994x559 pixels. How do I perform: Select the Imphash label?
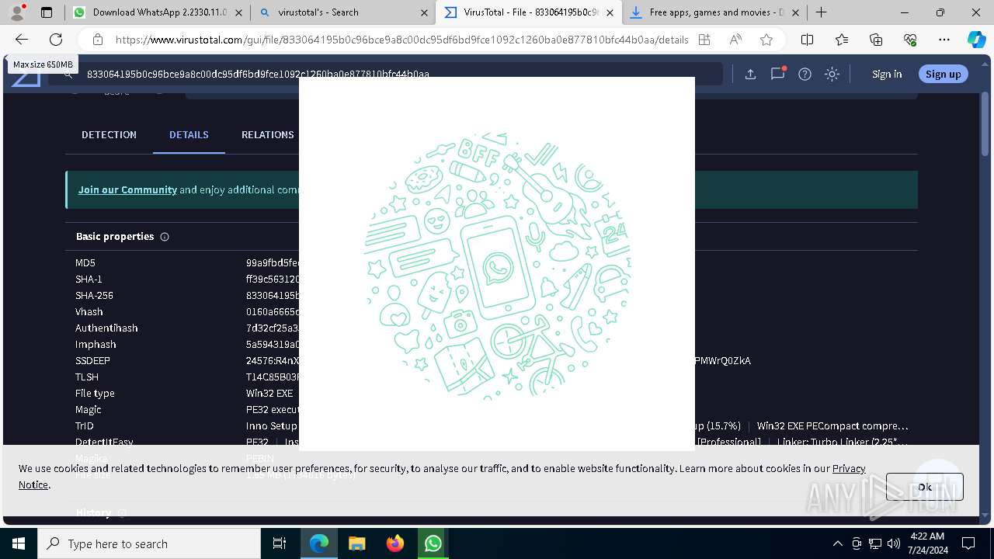click(96, 345)
